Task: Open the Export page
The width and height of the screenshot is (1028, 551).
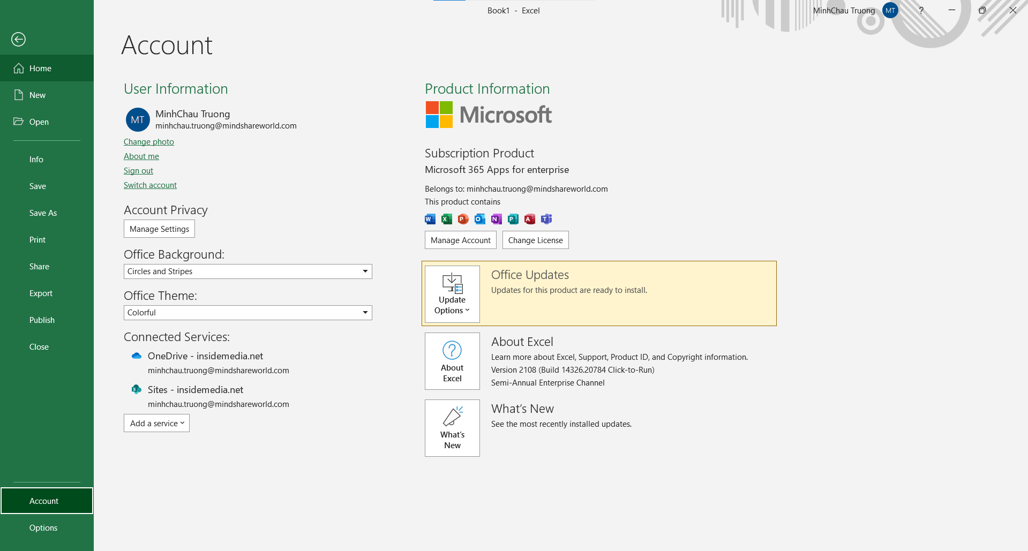Action: (47, 293)
